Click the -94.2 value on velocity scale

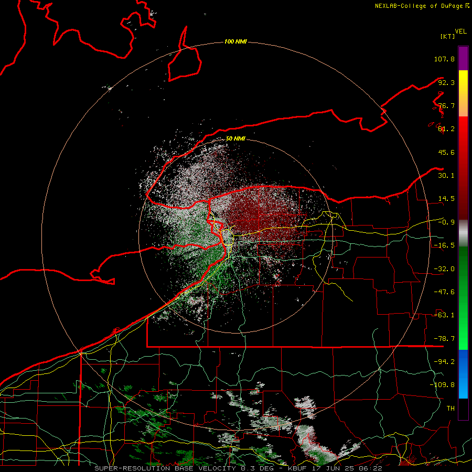(x=444, y=362)
